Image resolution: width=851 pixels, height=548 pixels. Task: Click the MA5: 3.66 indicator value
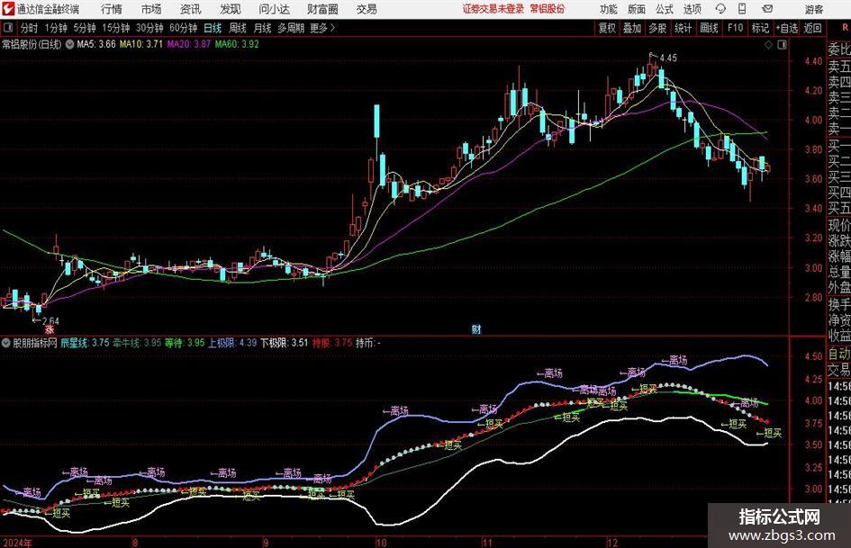pos(96,44)
